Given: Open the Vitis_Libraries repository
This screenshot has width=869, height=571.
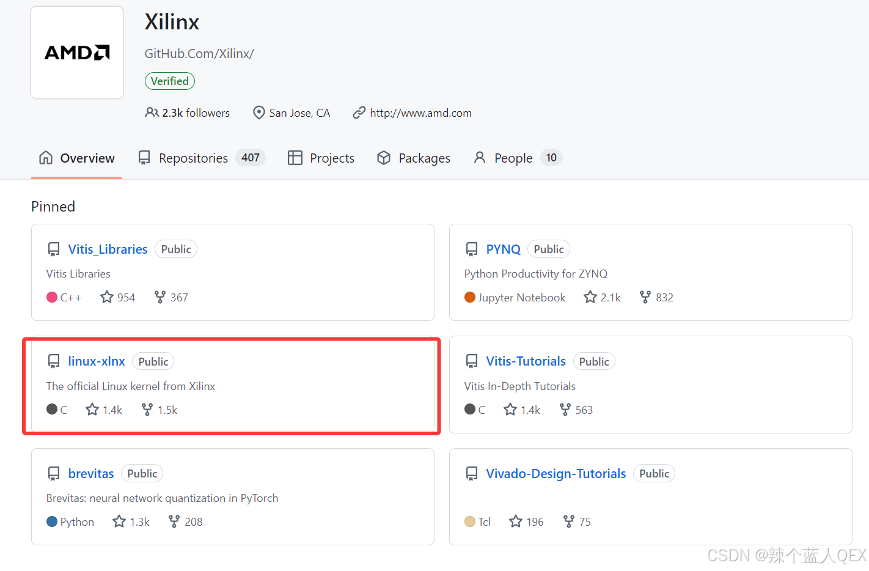Looking at the screenshot, I should (x=108, y=249).
